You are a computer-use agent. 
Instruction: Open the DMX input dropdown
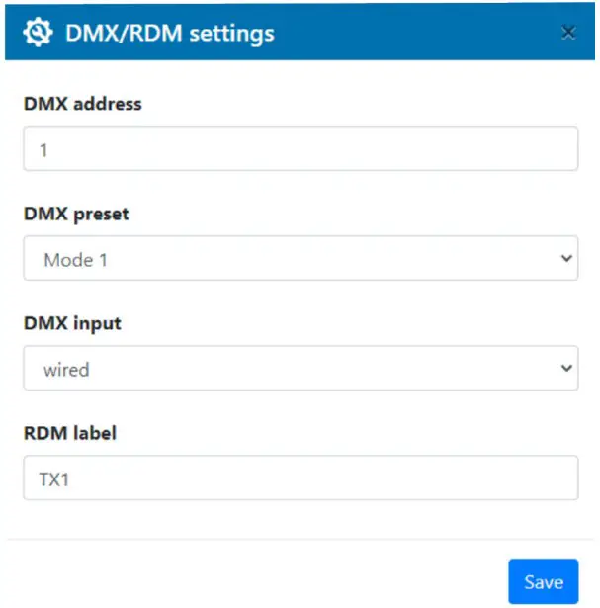(x=300, y=369)
